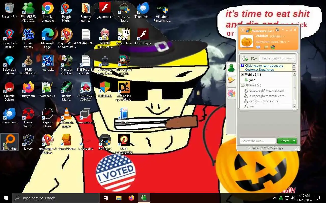326x203 pixels.
Task: Click the pumpkin display picture
Action: point(247,41)
